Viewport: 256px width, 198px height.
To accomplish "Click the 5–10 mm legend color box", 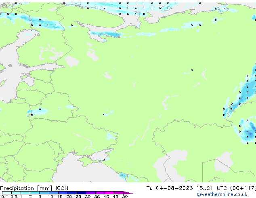I will point(44,193).
